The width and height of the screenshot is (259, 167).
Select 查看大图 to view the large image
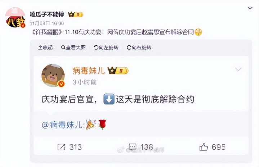click(73, 48)
